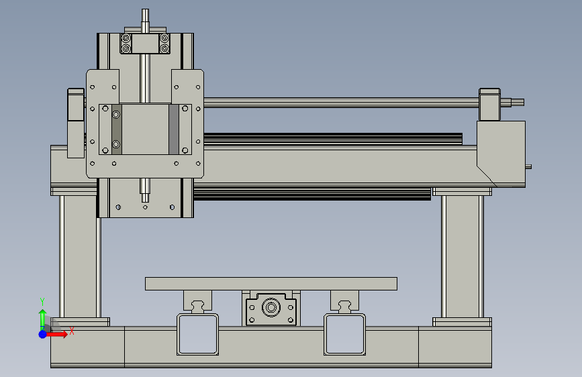Select the left square tube rail support
The height and width of the screenshot is (377, 582).
pyautogui.click(x=197, y=334)
